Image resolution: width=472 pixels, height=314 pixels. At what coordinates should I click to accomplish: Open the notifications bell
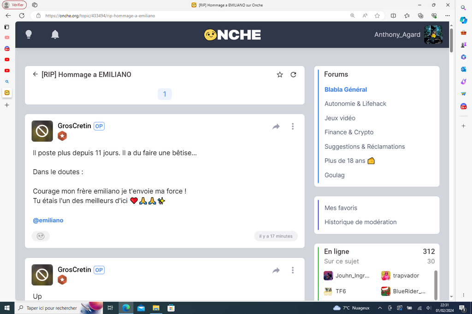55,34
